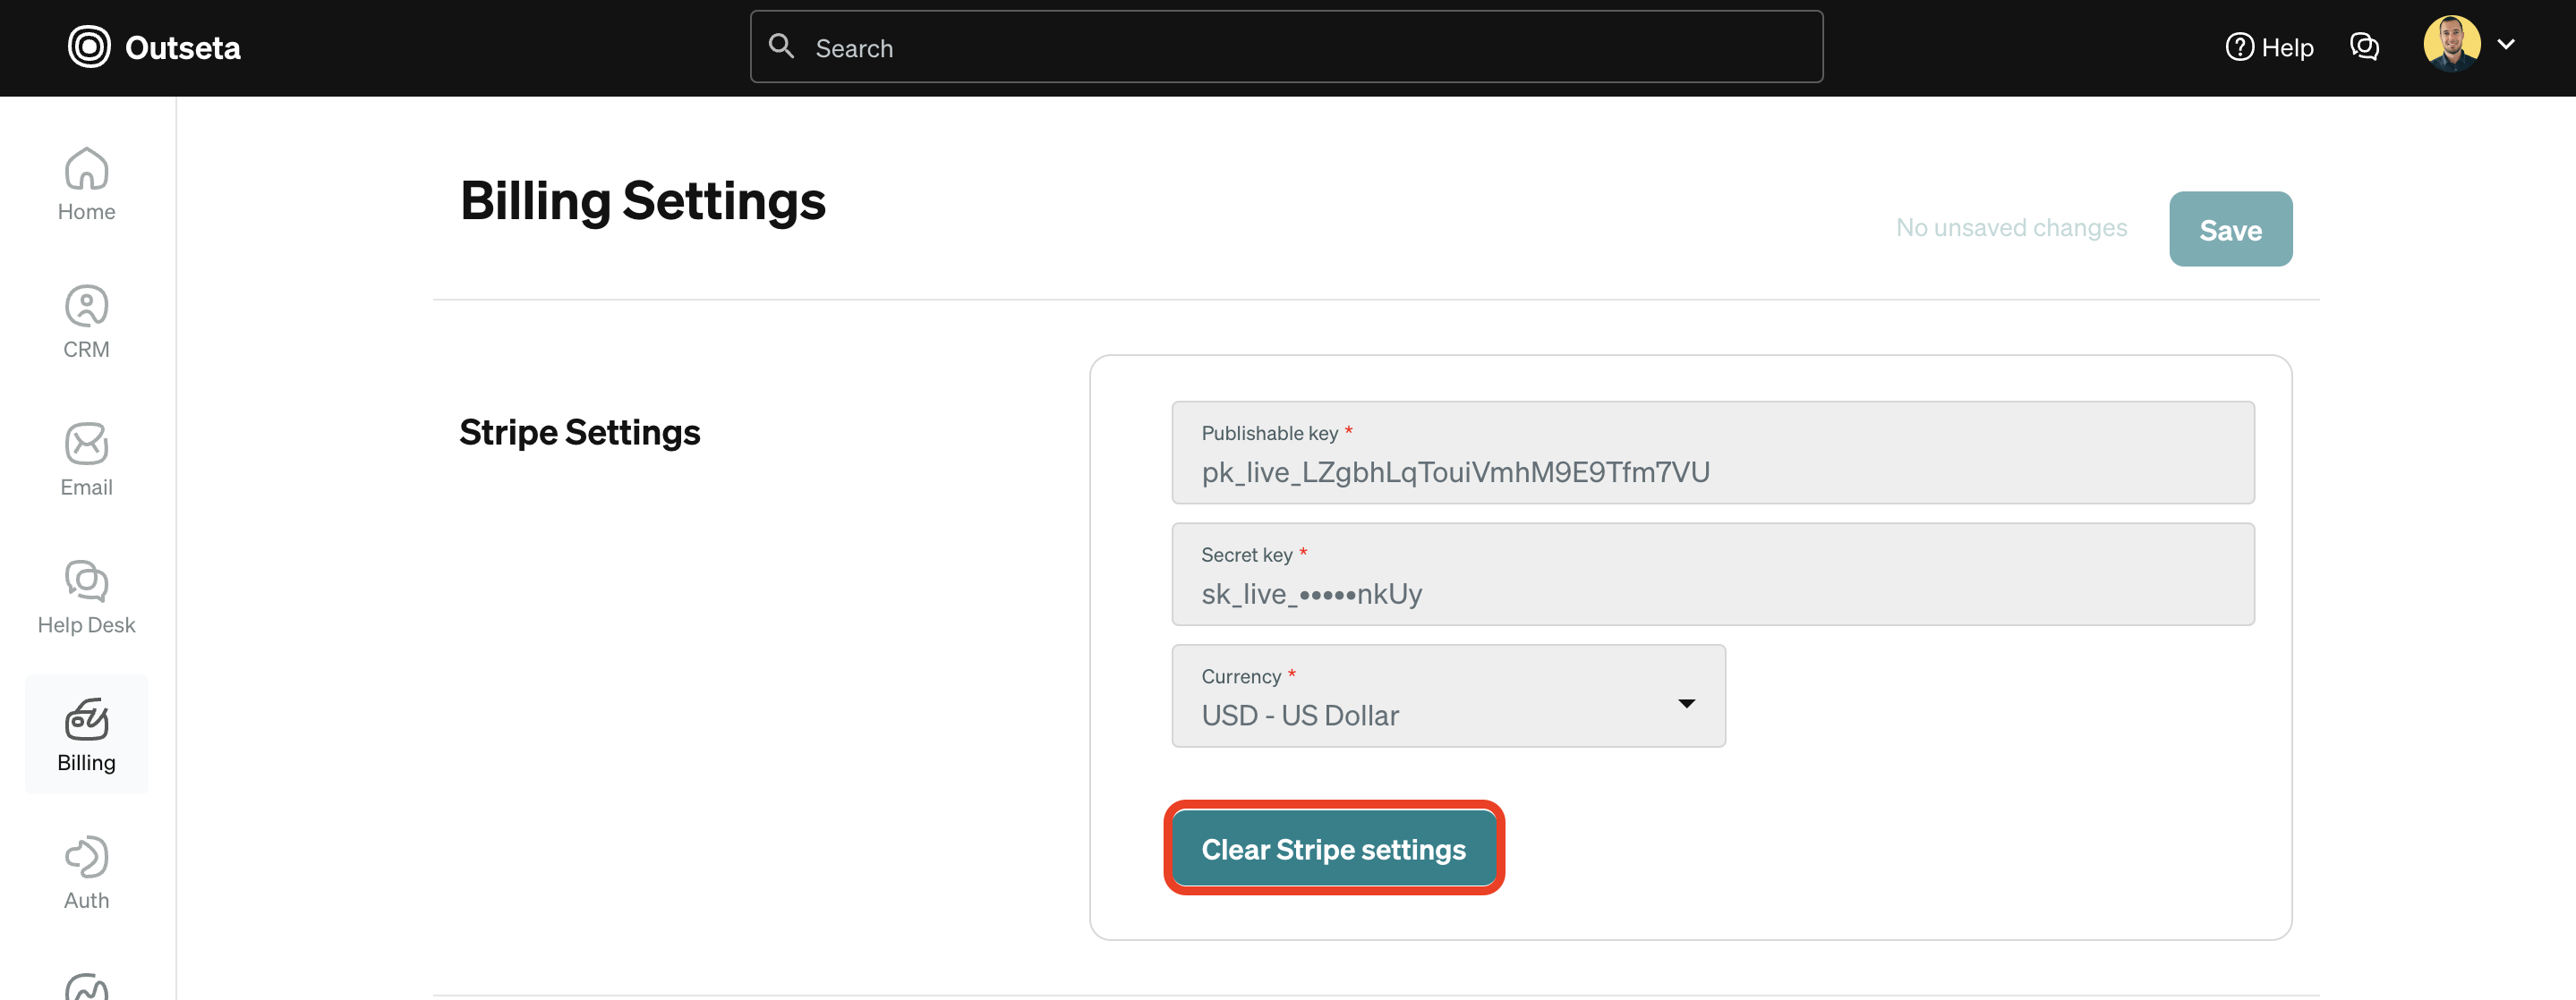Open the chat bubble icon in header
This screenshot has height=1000, width=2576.
[2364, 46]
